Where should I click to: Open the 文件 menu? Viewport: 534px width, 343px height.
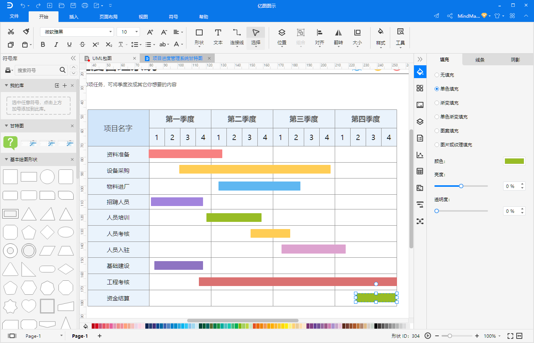[14, 16]
